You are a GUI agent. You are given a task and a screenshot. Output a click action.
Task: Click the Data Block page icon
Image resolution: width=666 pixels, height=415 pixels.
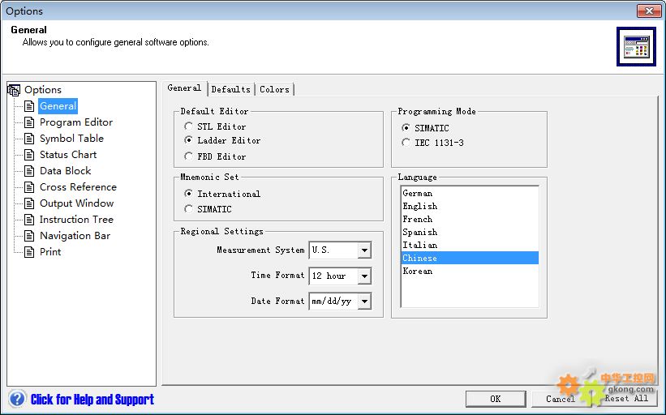point(29,170)
